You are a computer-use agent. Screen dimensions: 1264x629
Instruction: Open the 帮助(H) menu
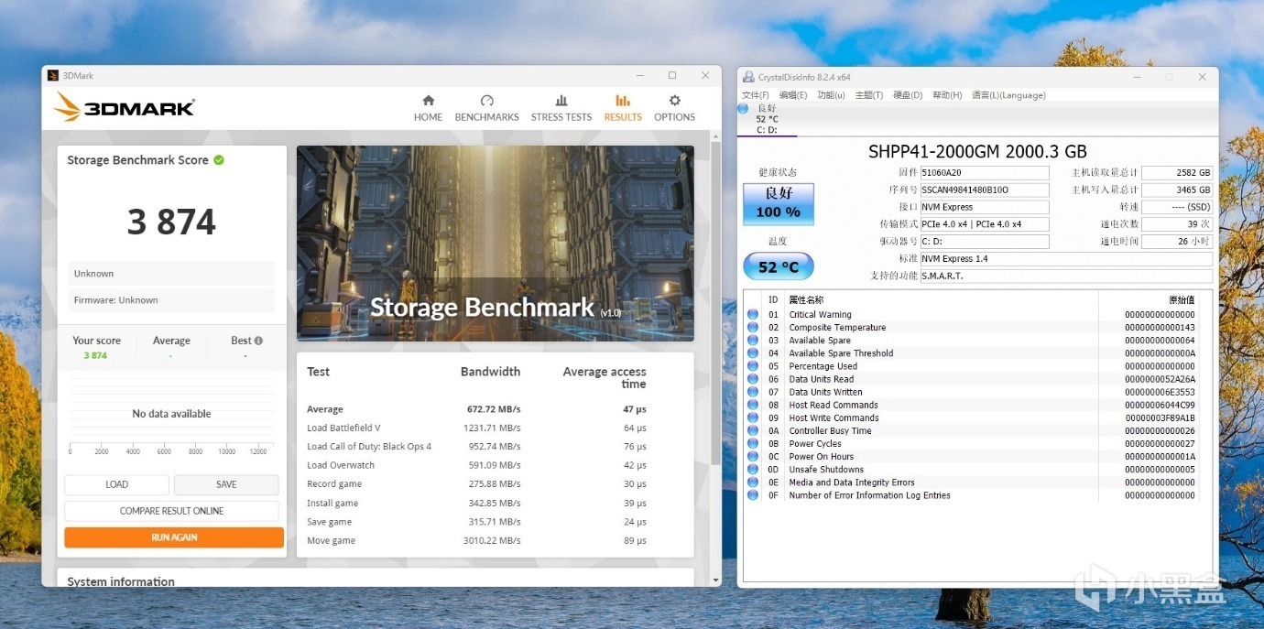[x=946, y=95]
